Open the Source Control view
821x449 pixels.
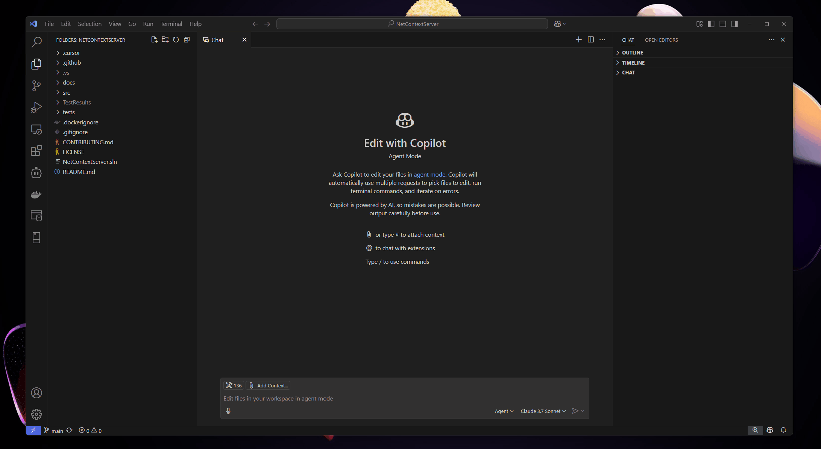36,86
